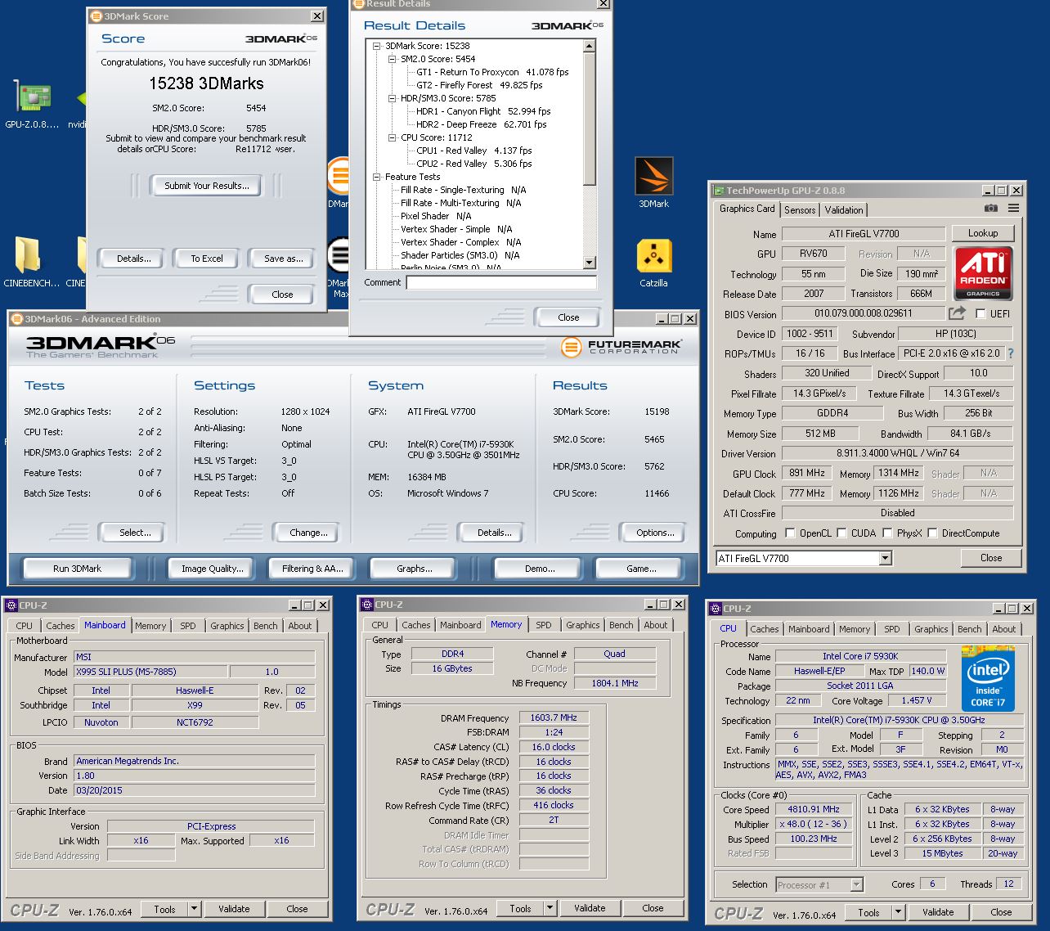Screen dimensions: 1050x931
Task: Click Validate in the Memory CPU-Z window
Action: tap(589, 908)
